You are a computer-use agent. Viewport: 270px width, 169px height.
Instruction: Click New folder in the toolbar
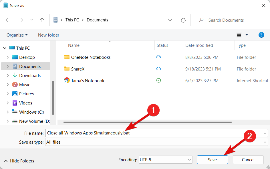(49, 35)
